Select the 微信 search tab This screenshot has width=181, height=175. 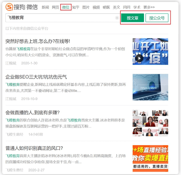coord(66,7)
